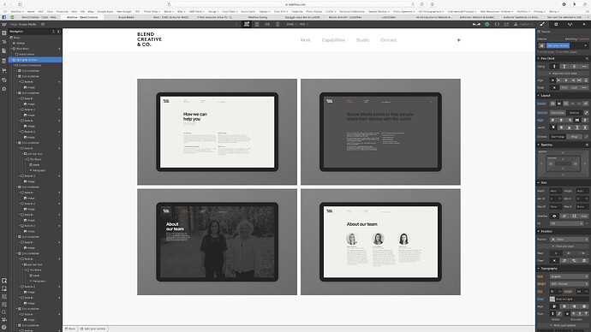The width and height of the screenshot is (591, 332).
Task: Select Vertical flex direction
Action: coord(574,113)
